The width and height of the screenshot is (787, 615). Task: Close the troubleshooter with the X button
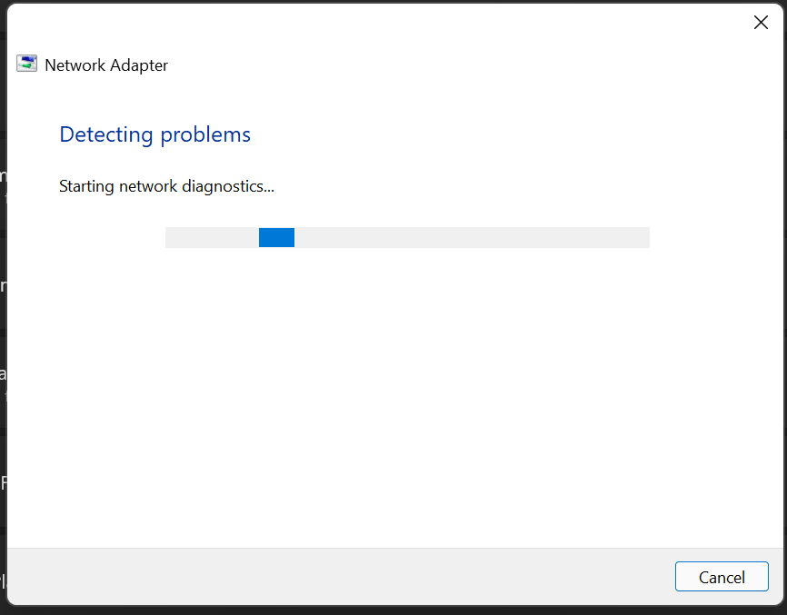(x=761, y=23)
